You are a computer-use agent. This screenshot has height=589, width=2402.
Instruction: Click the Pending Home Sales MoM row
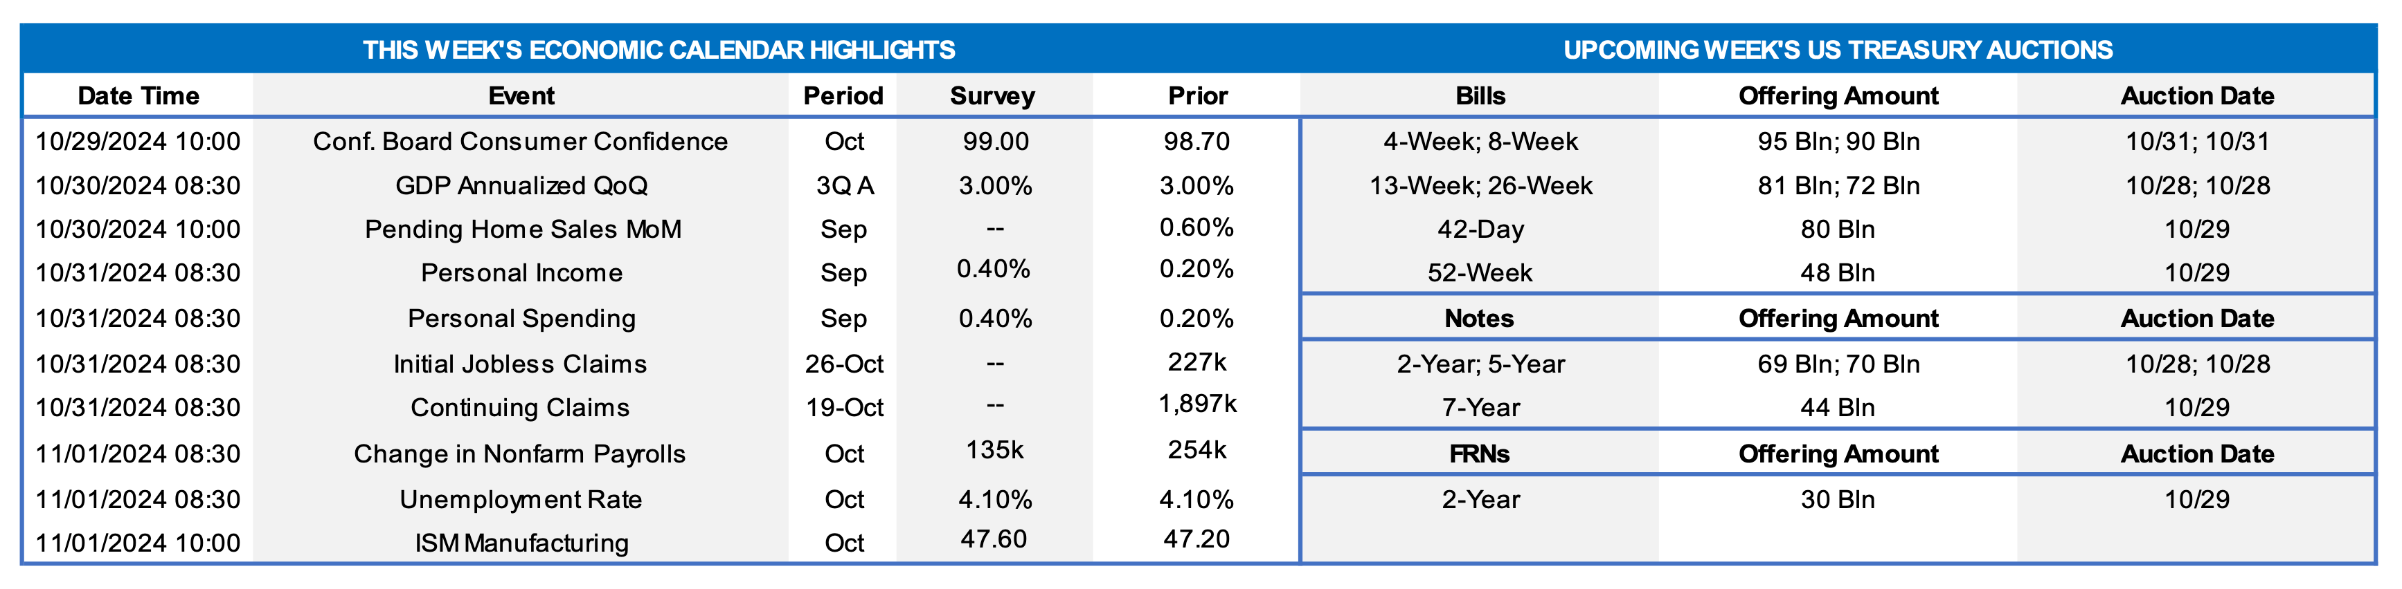click(522, 229)
